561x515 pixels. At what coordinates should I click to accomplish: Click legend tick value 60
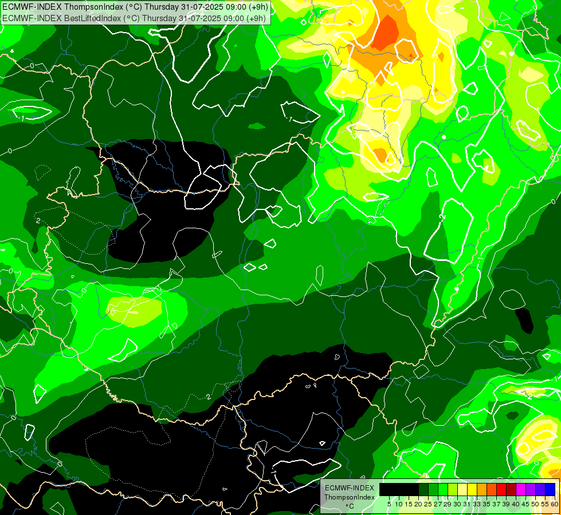coord(555,504)
